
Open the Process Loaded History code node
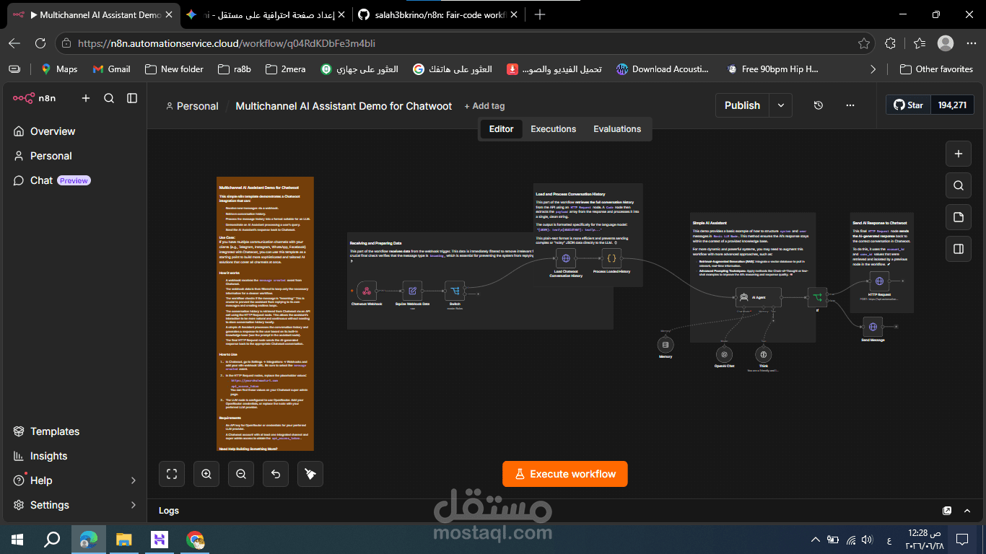click(611, 258)
